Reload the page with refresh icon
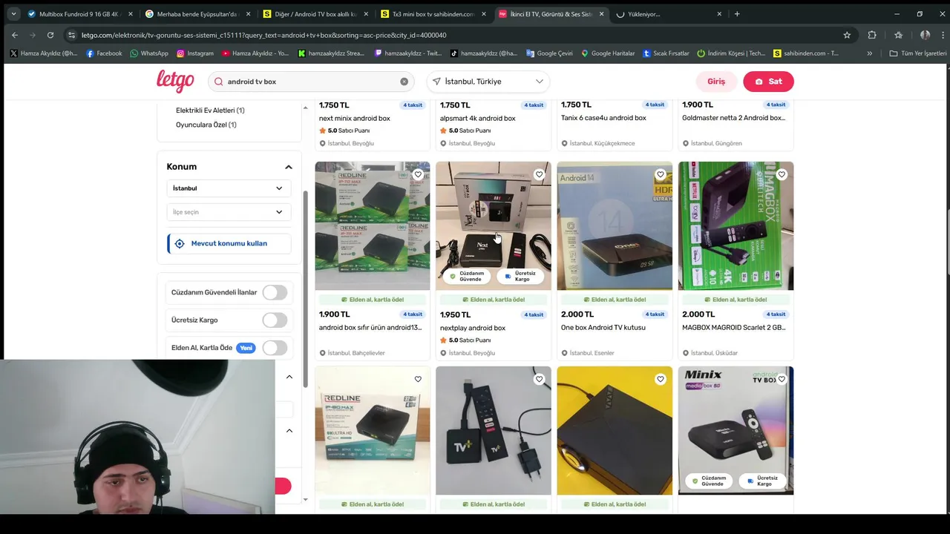Image resolution: width=950 pixels, height=534 pixels. pos(50,35)
